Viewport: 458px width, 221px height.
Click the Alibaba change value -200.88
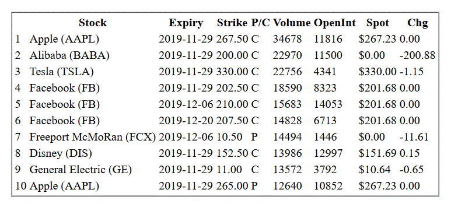click(417, 55)
